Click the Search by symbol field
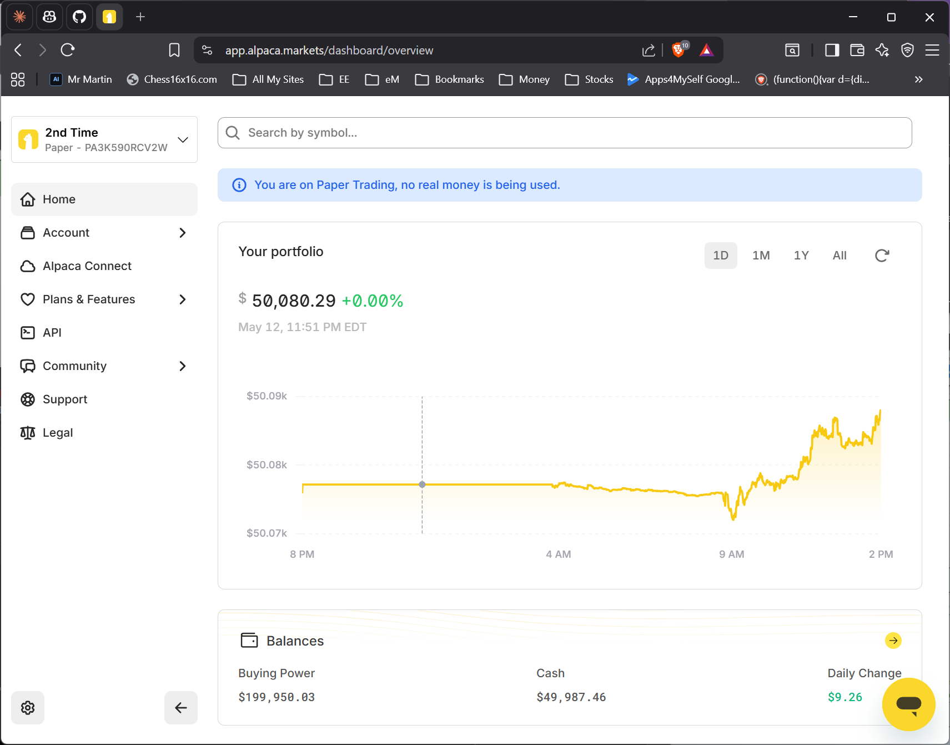Image resolution: width=950 pixels, height=745 pixels. click(x=565, y=133)
